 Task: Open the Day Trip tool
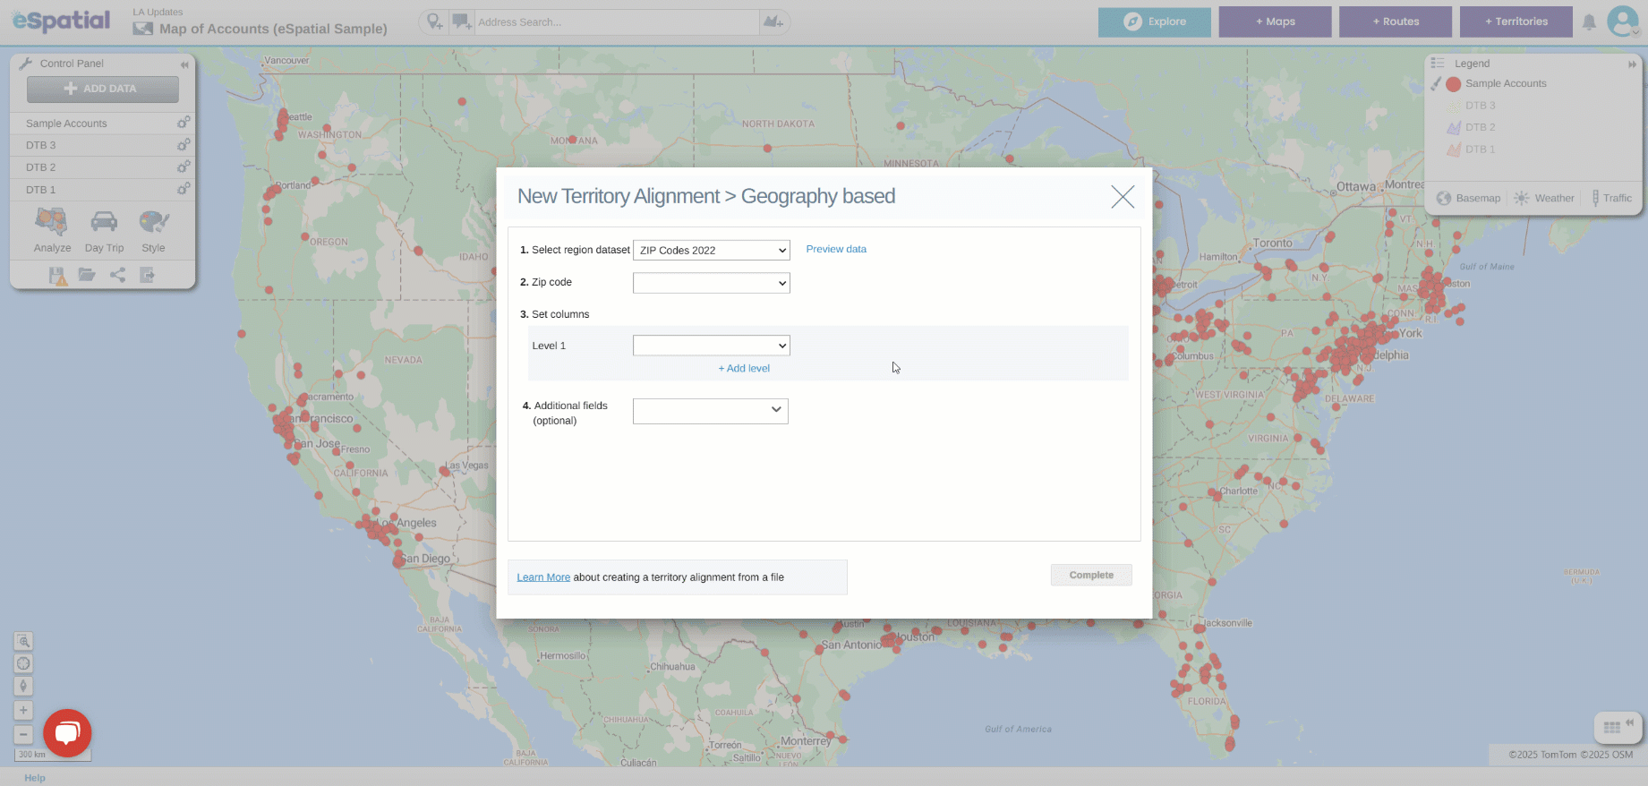pyautogui.click(x=104, y=230)
